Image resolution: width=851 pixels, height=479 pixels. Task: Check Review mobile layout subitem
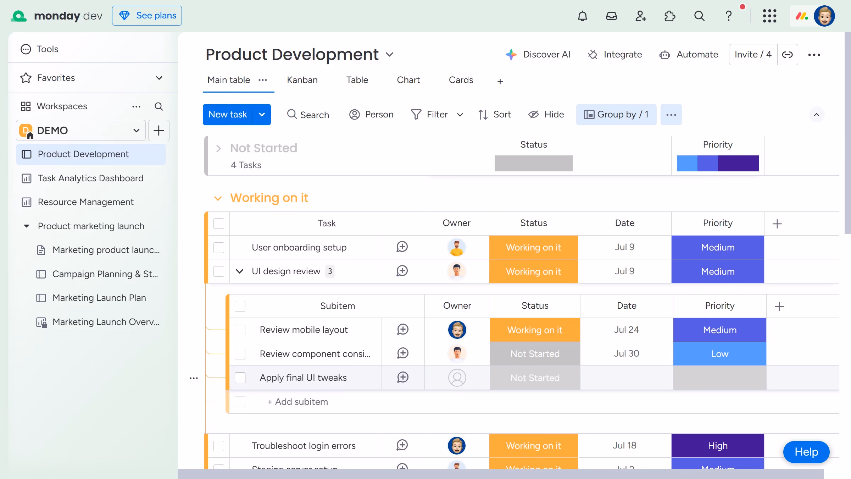240,330
